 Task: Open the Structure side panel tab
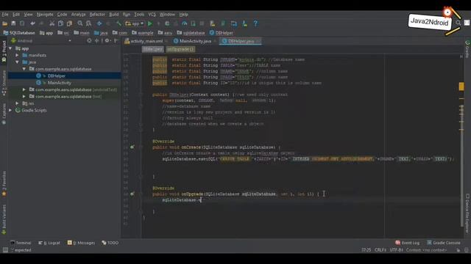(4, 82)
